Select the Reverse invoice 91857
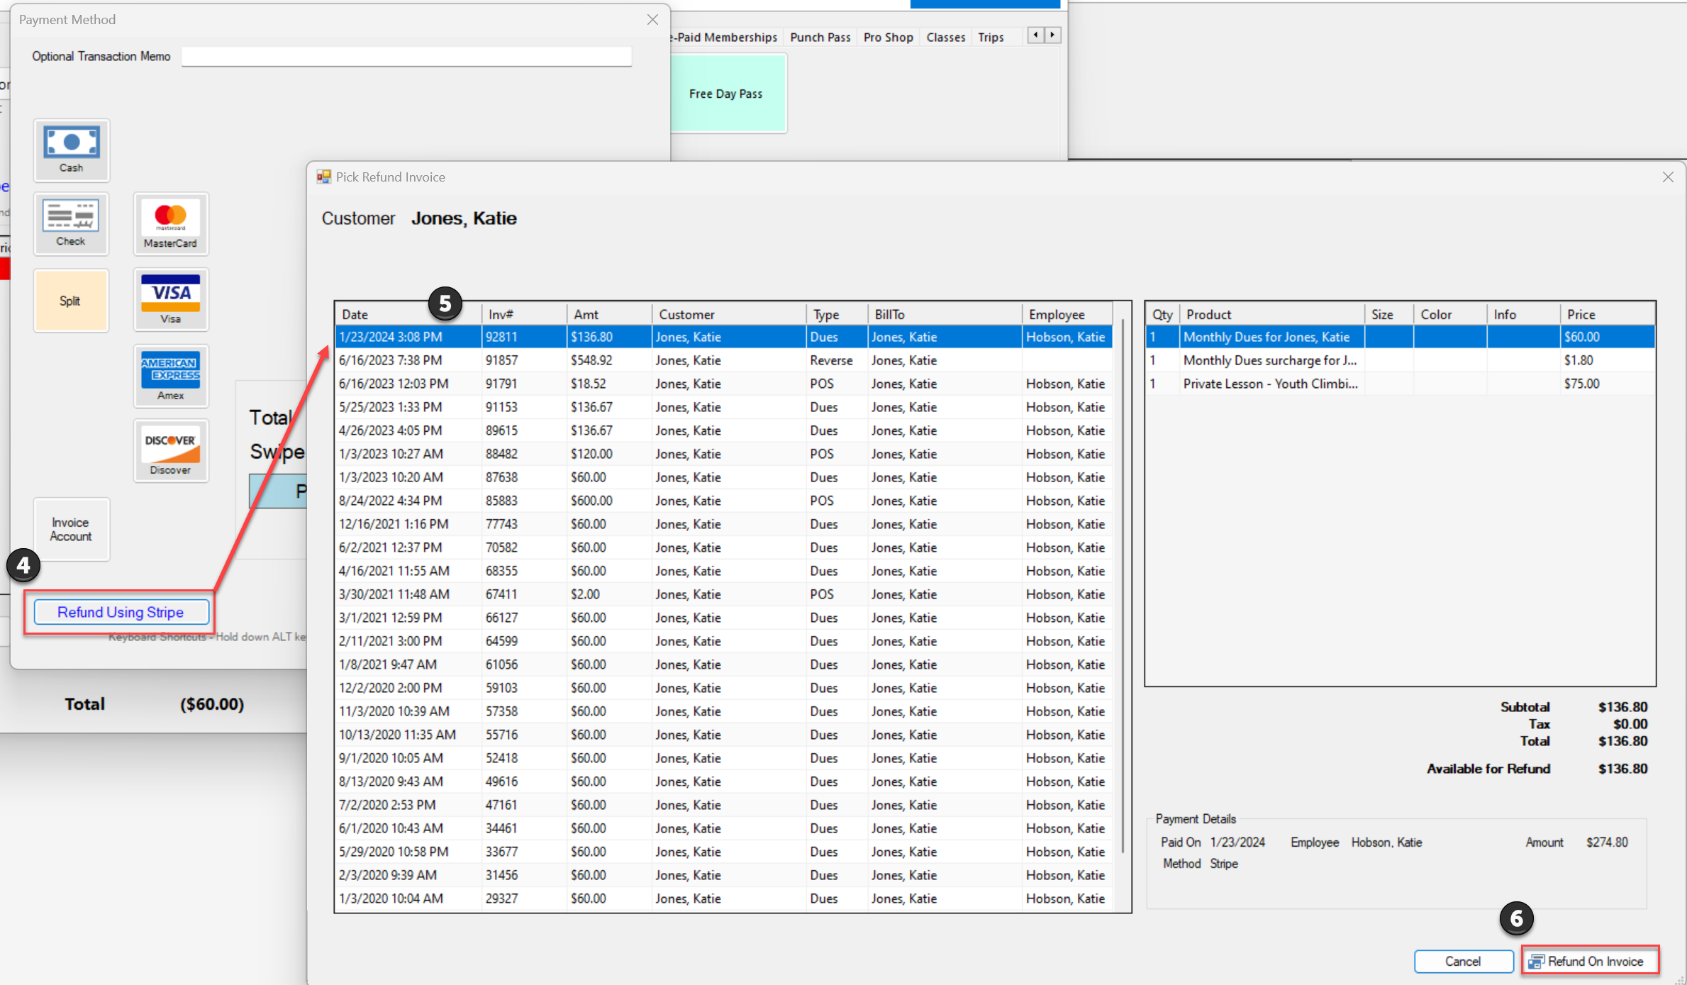 pyautogui.click(x=724, y=360)
